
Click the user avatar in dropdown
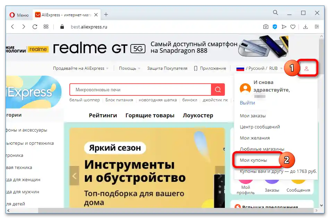245,89
